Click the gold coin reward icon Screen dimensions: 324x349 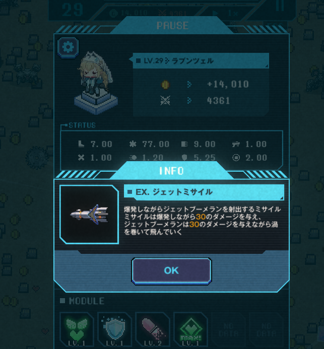165,85
